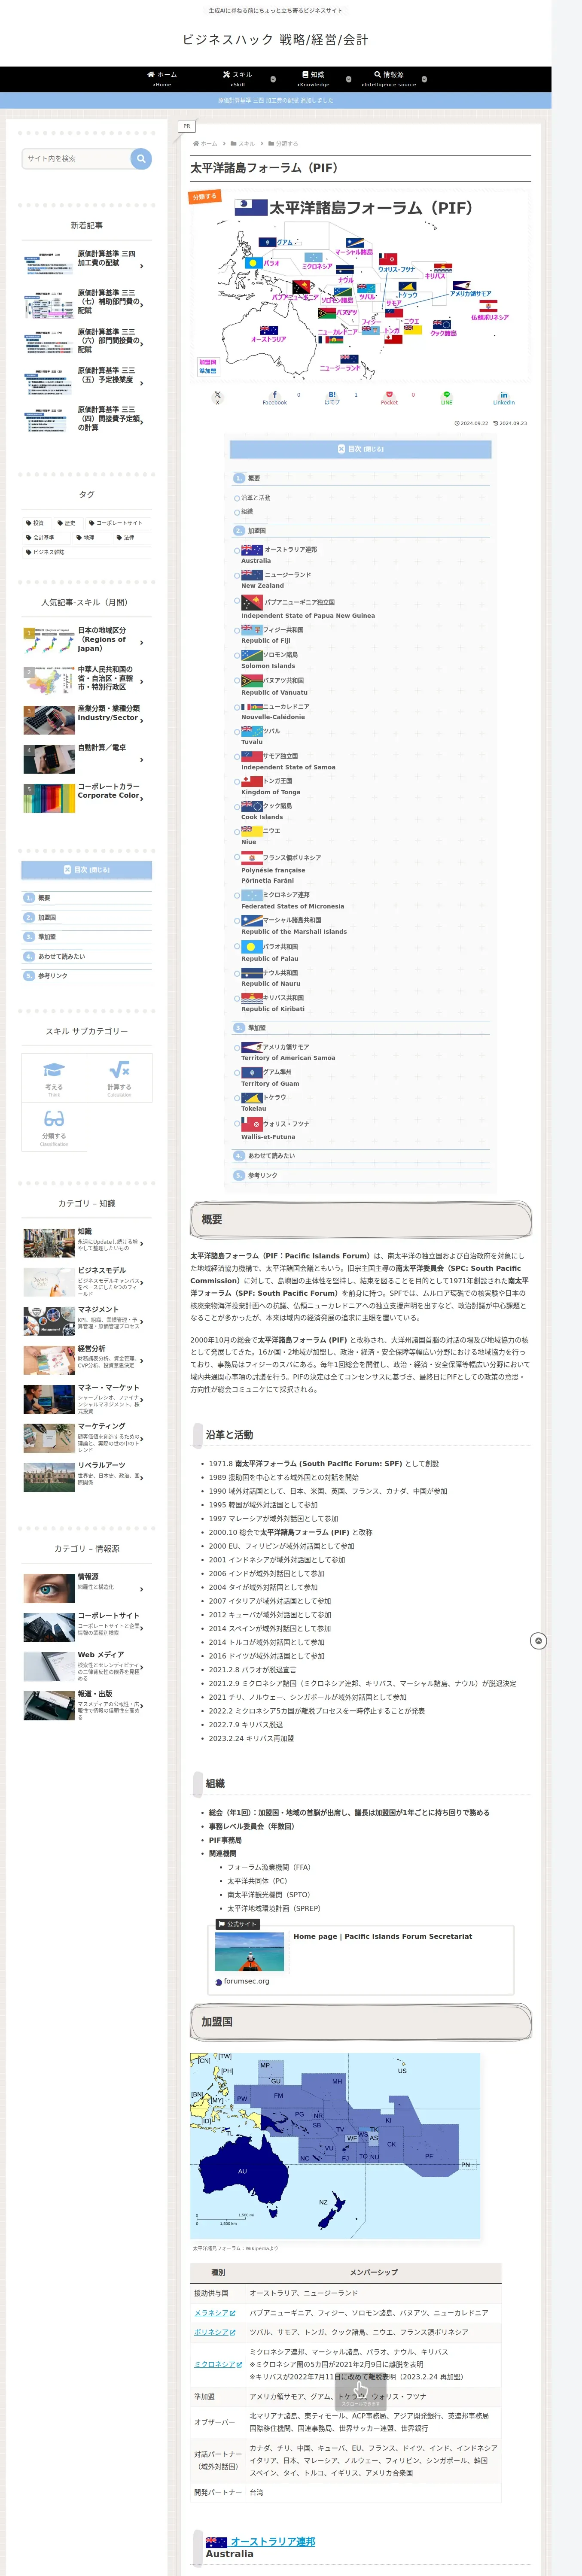The image size is (582, 2576).
Task: Click the Wallis-et-Futuna flag in contents
Action: (252, 1123)
